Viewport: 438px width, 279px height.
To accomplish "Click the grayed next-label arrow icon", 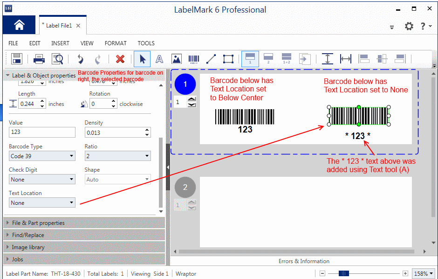I will pos(304,59).
